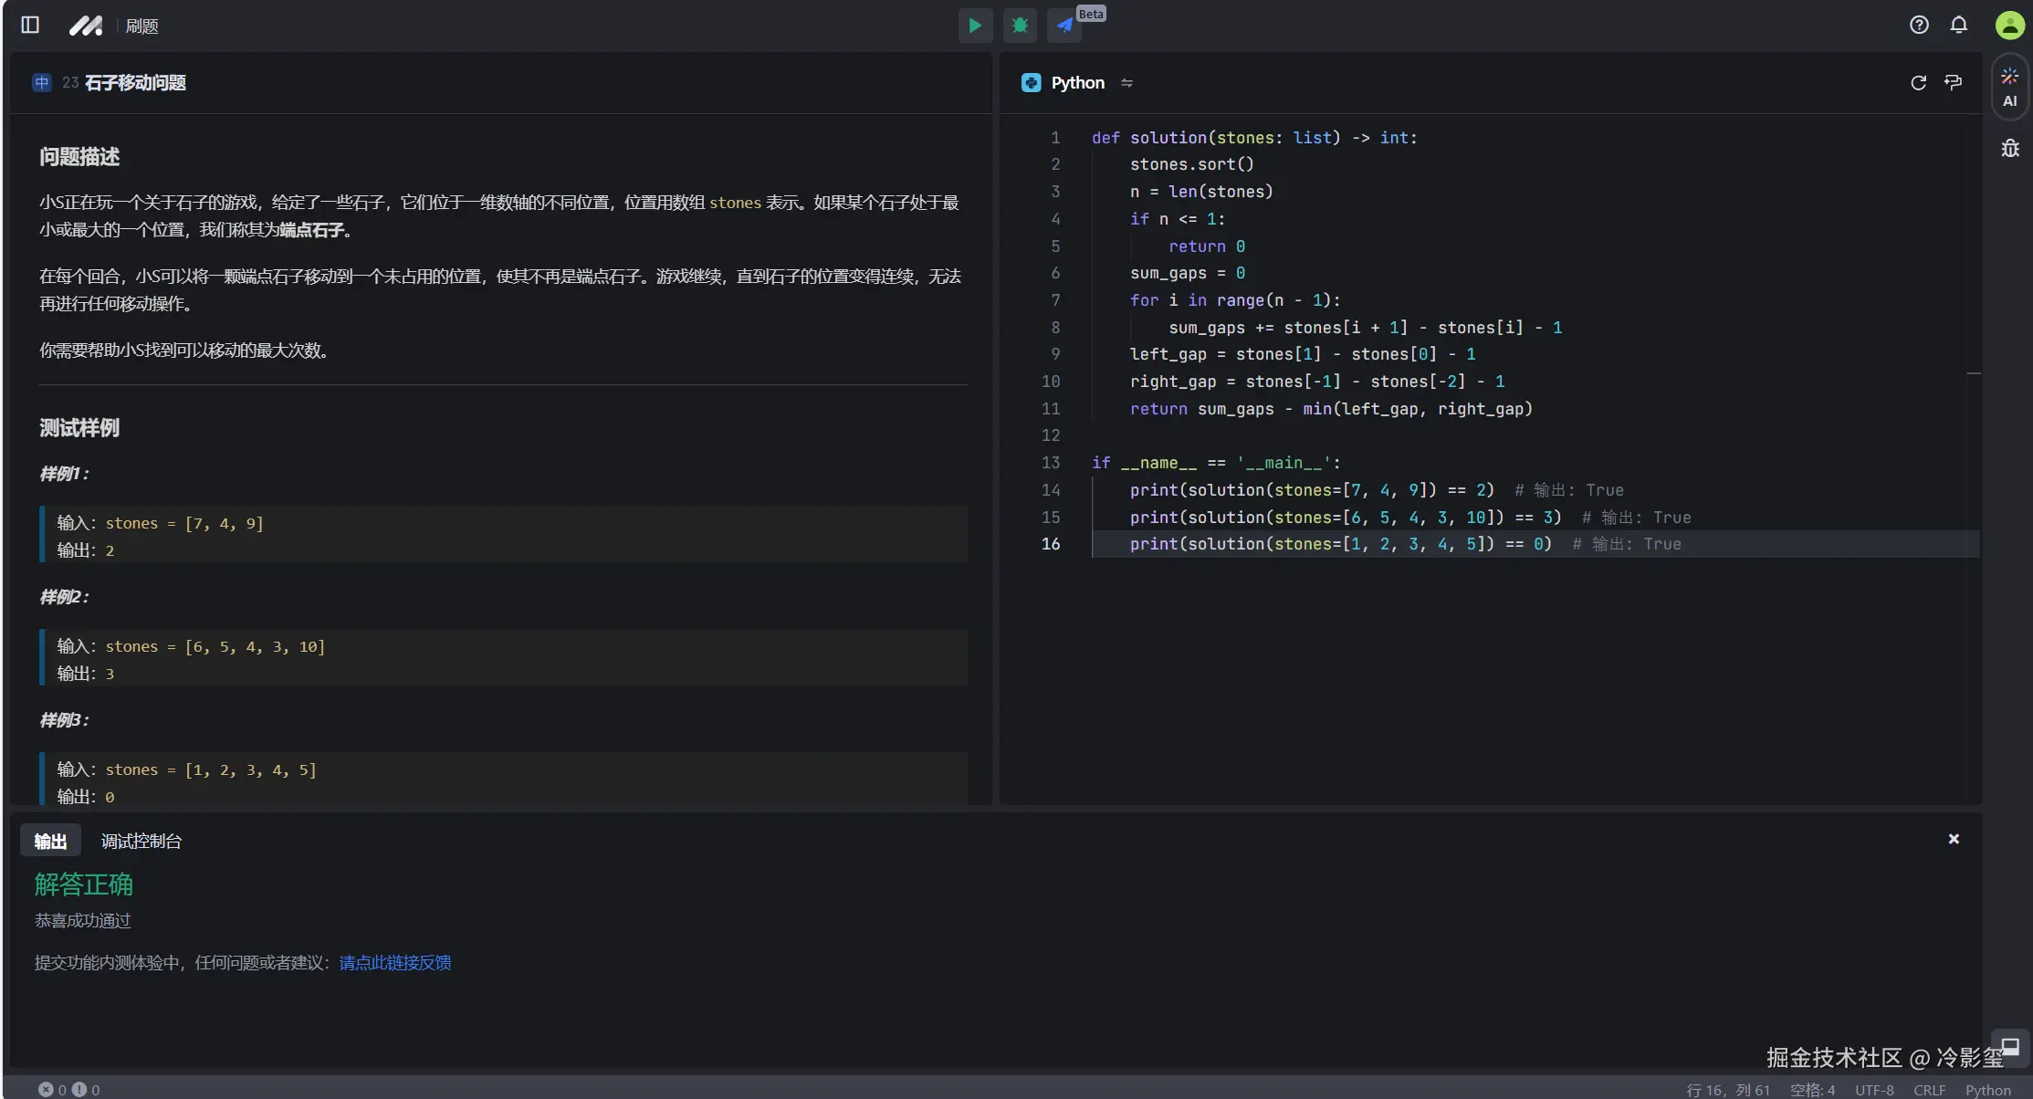The image size is (2033, 1099).
Task: Click the word-wrap icon in editor header
Action: click(x=1953, y=83)
